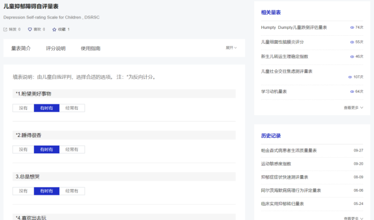Select 有时有 for question 1 盼望美好事物

pyautogui.click(x=47, y=108)
